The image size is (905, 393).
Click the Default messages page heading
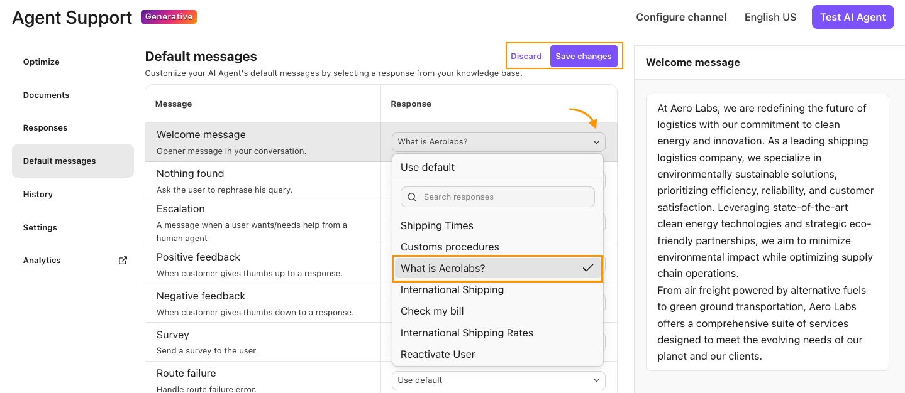201,57
